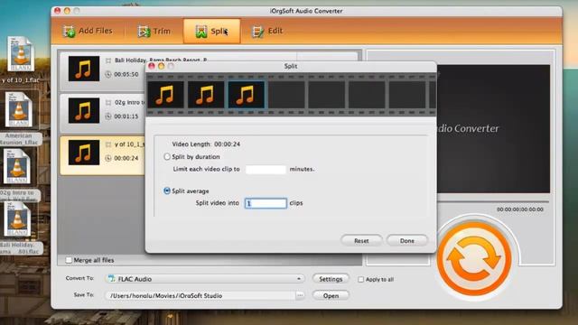Select the y of 10_1.flac desktop file

click(21, 54)
